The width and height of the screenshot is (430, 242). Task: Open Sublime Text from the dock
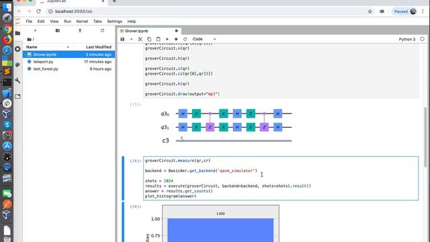point(7,72)
